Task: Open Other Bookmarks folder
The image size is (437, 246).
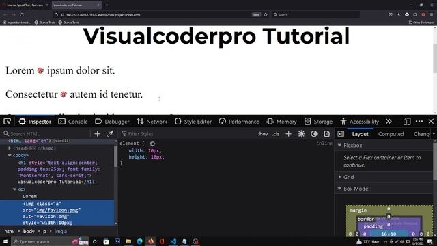Action: (x=421, y=23)
